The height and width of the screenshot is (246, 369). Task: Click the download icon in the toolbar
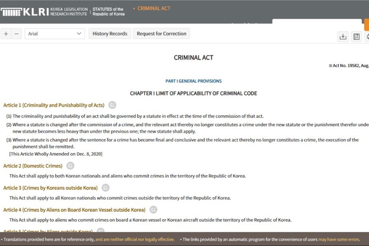pyautogui.click(x=343, y=37)
